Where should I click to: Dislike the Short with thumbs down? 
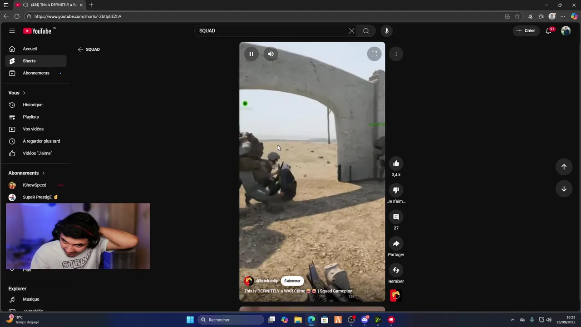tap(396, 190)
